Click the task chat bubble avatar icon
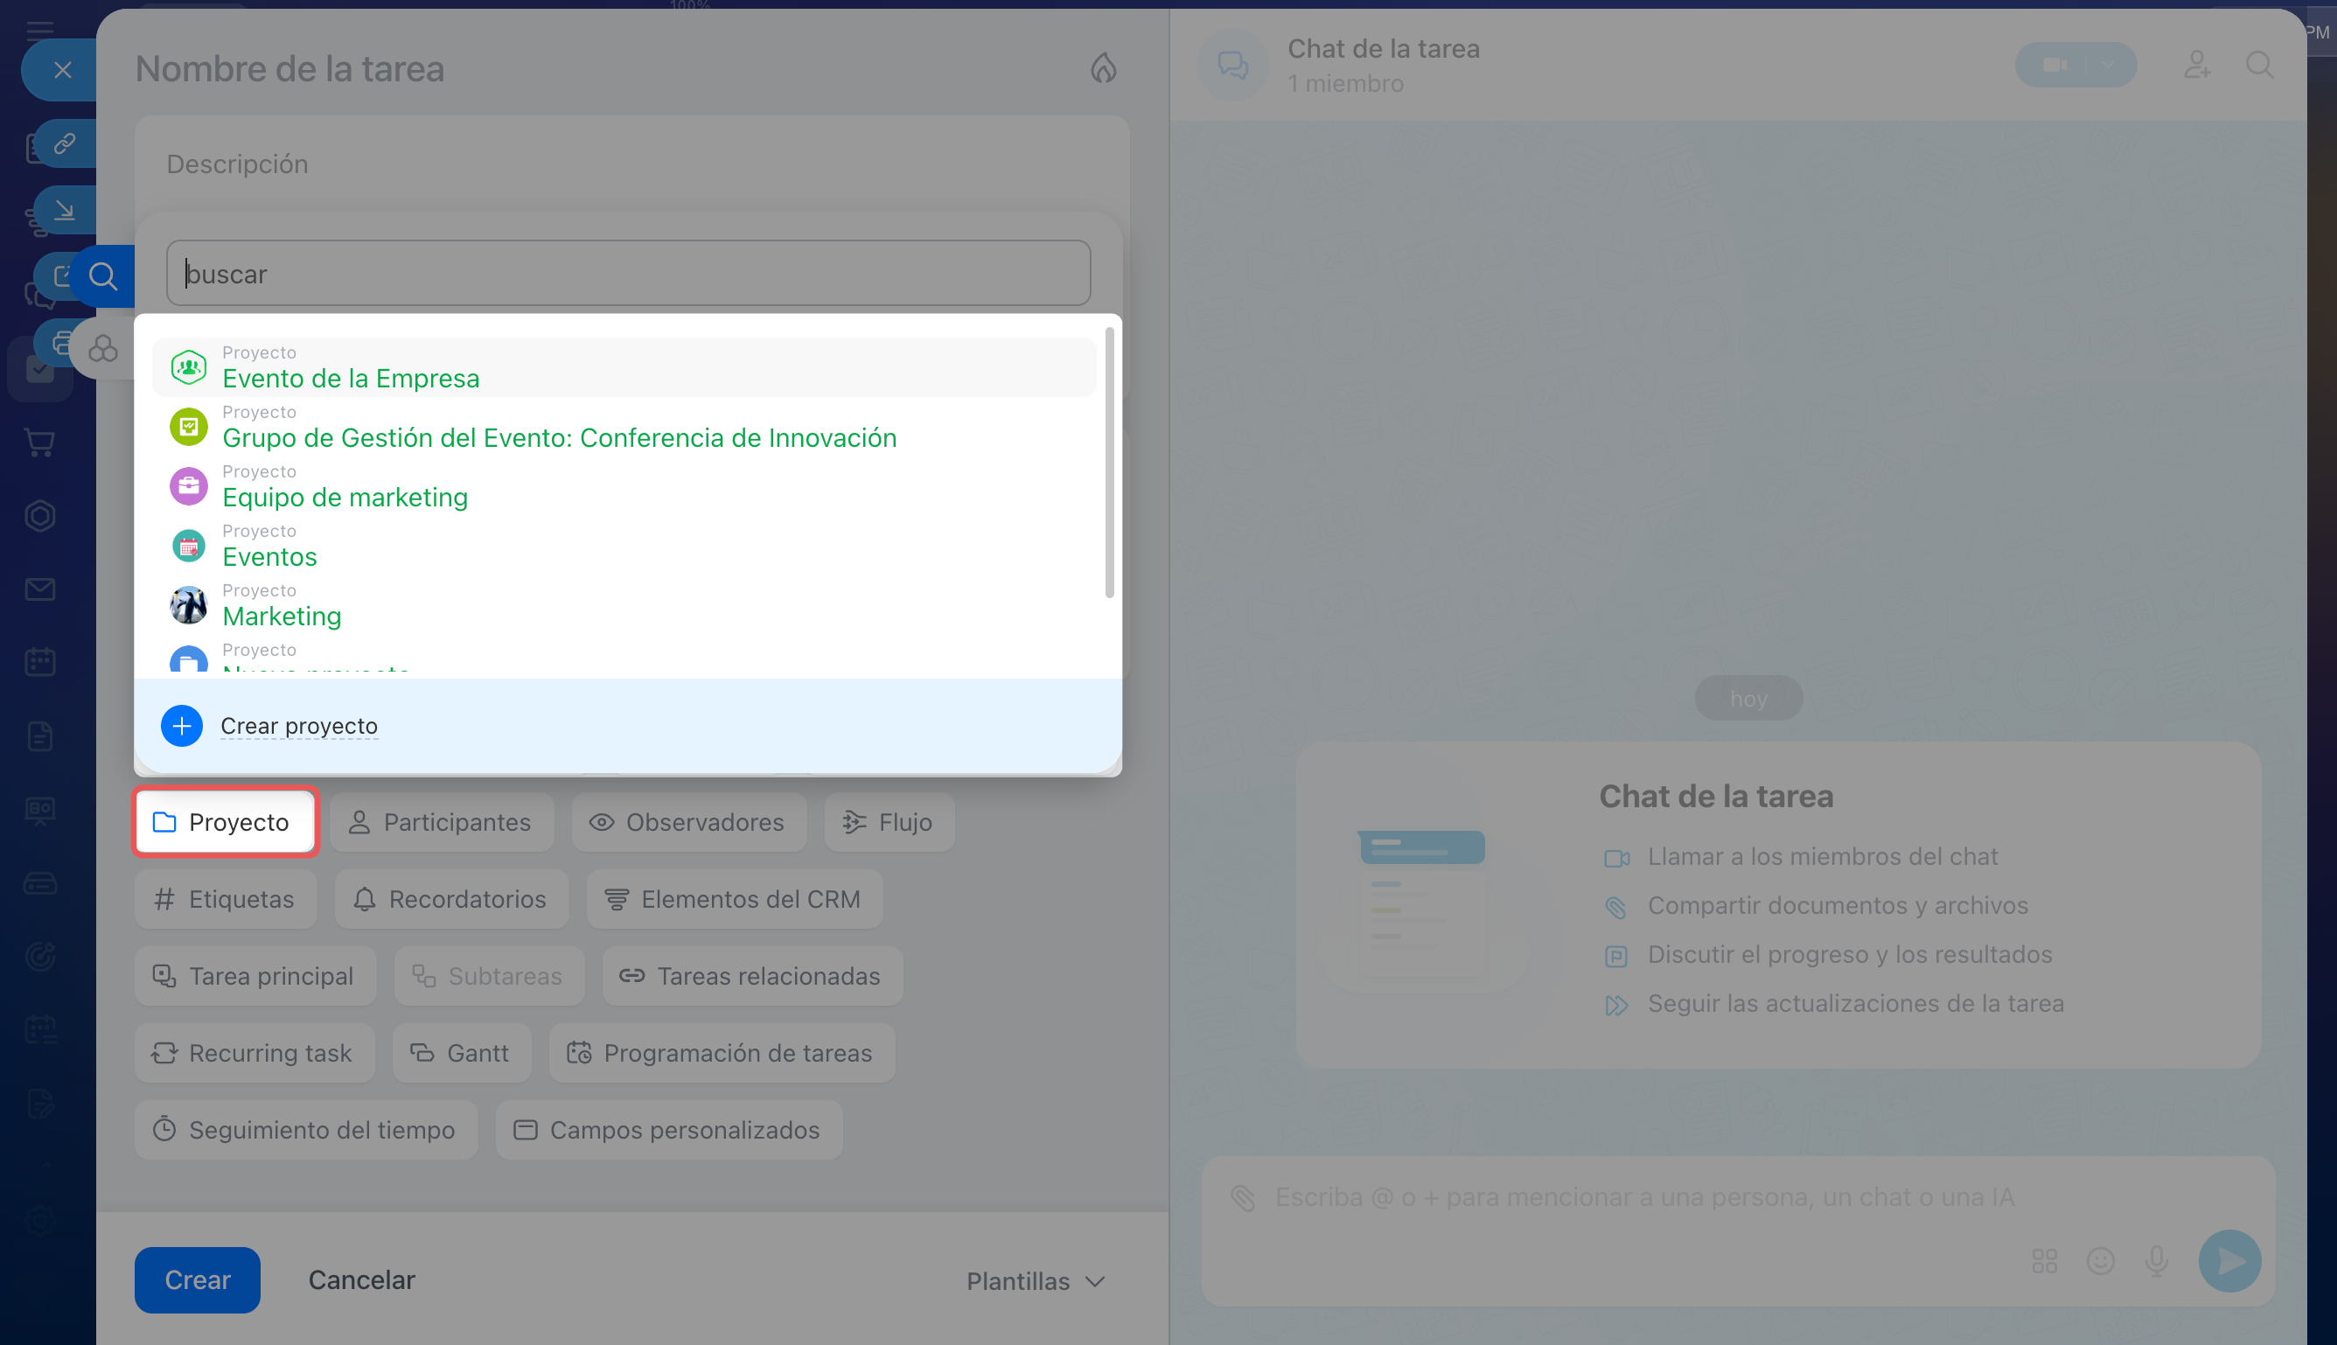 click(1233, 65)
